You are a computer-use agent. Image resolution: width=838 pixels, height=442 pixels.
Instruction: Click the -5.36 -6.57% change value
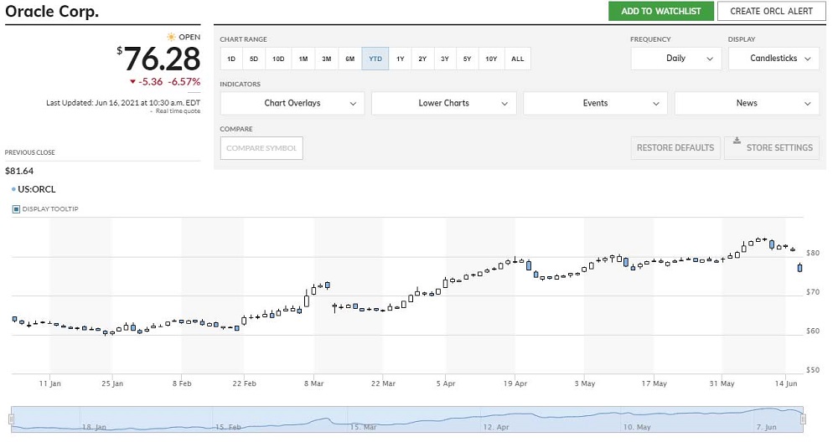click(169, 82)
